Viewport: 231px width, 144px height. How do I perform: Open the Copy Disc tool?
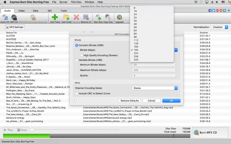pyautogui.click(x=108, y=17)
